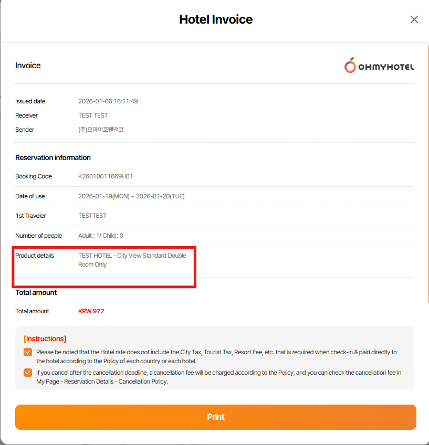Toggle the cancellation fee policy checkbox
This screenshot has height=445, width=429.
(x=28, y=373)
